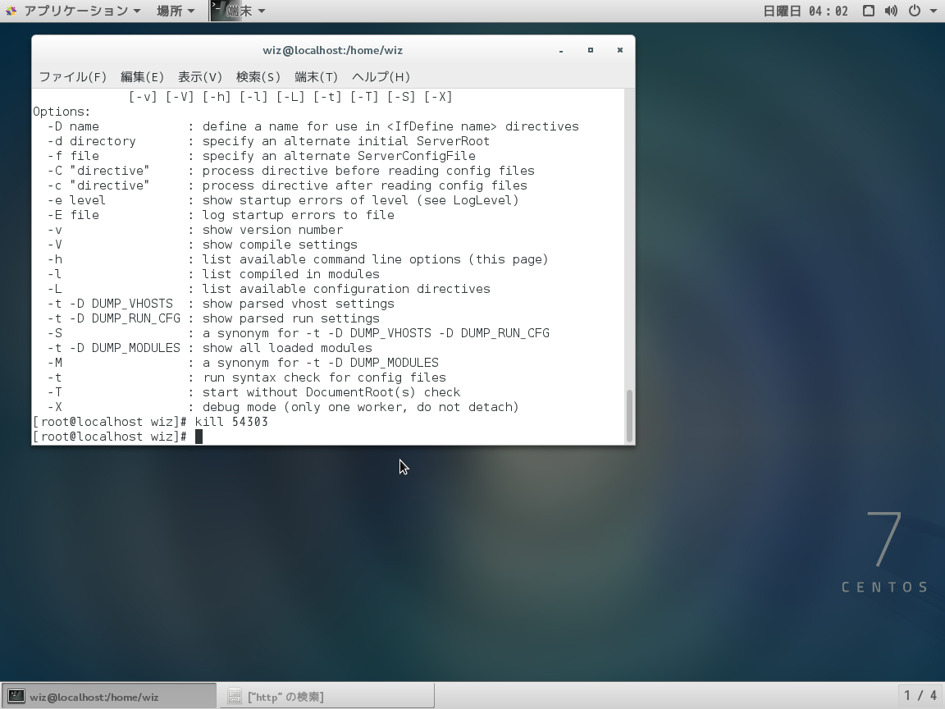The width and height of the screenshot is (945, 709).
Task: Open the 表示(V) menu
Action: tap(200, 77)
